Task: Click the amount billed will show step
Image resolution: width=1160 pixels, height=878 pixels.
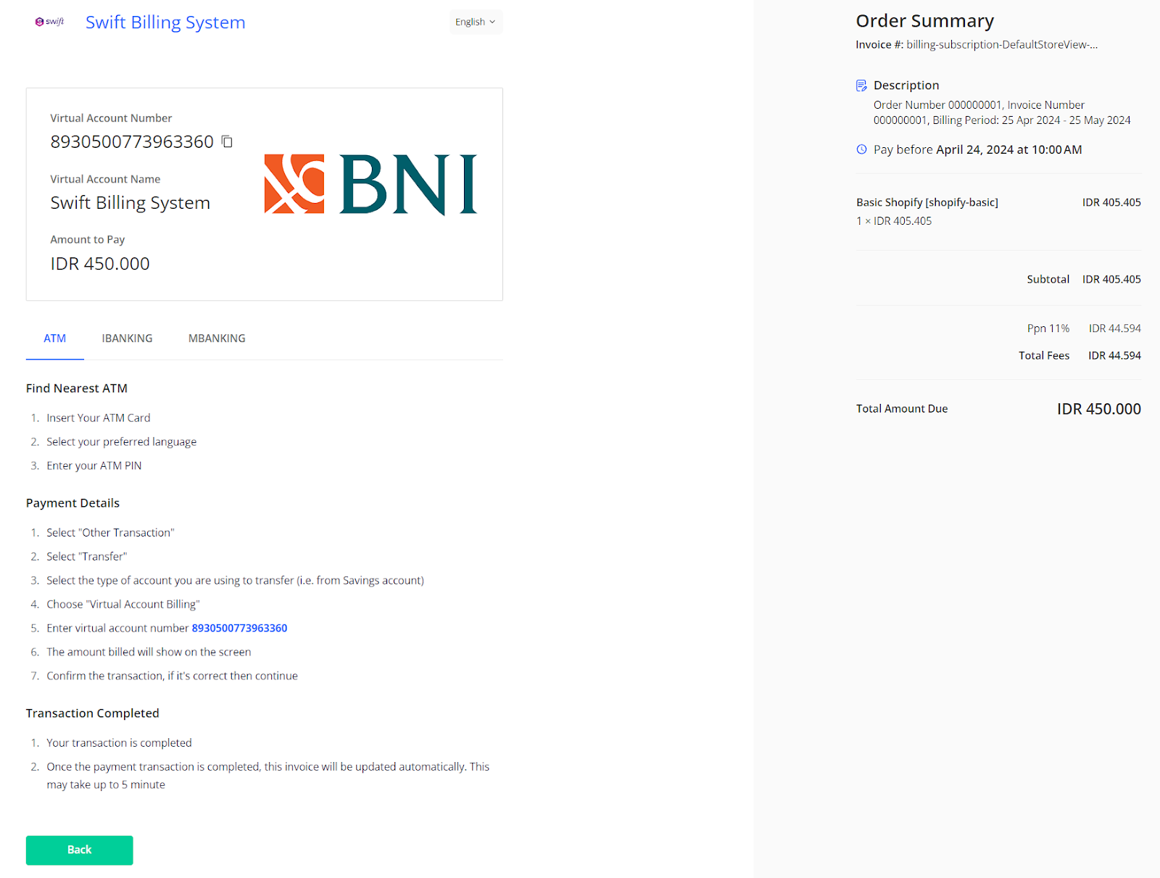Action: pyautogui.click(x=149, y=652)
